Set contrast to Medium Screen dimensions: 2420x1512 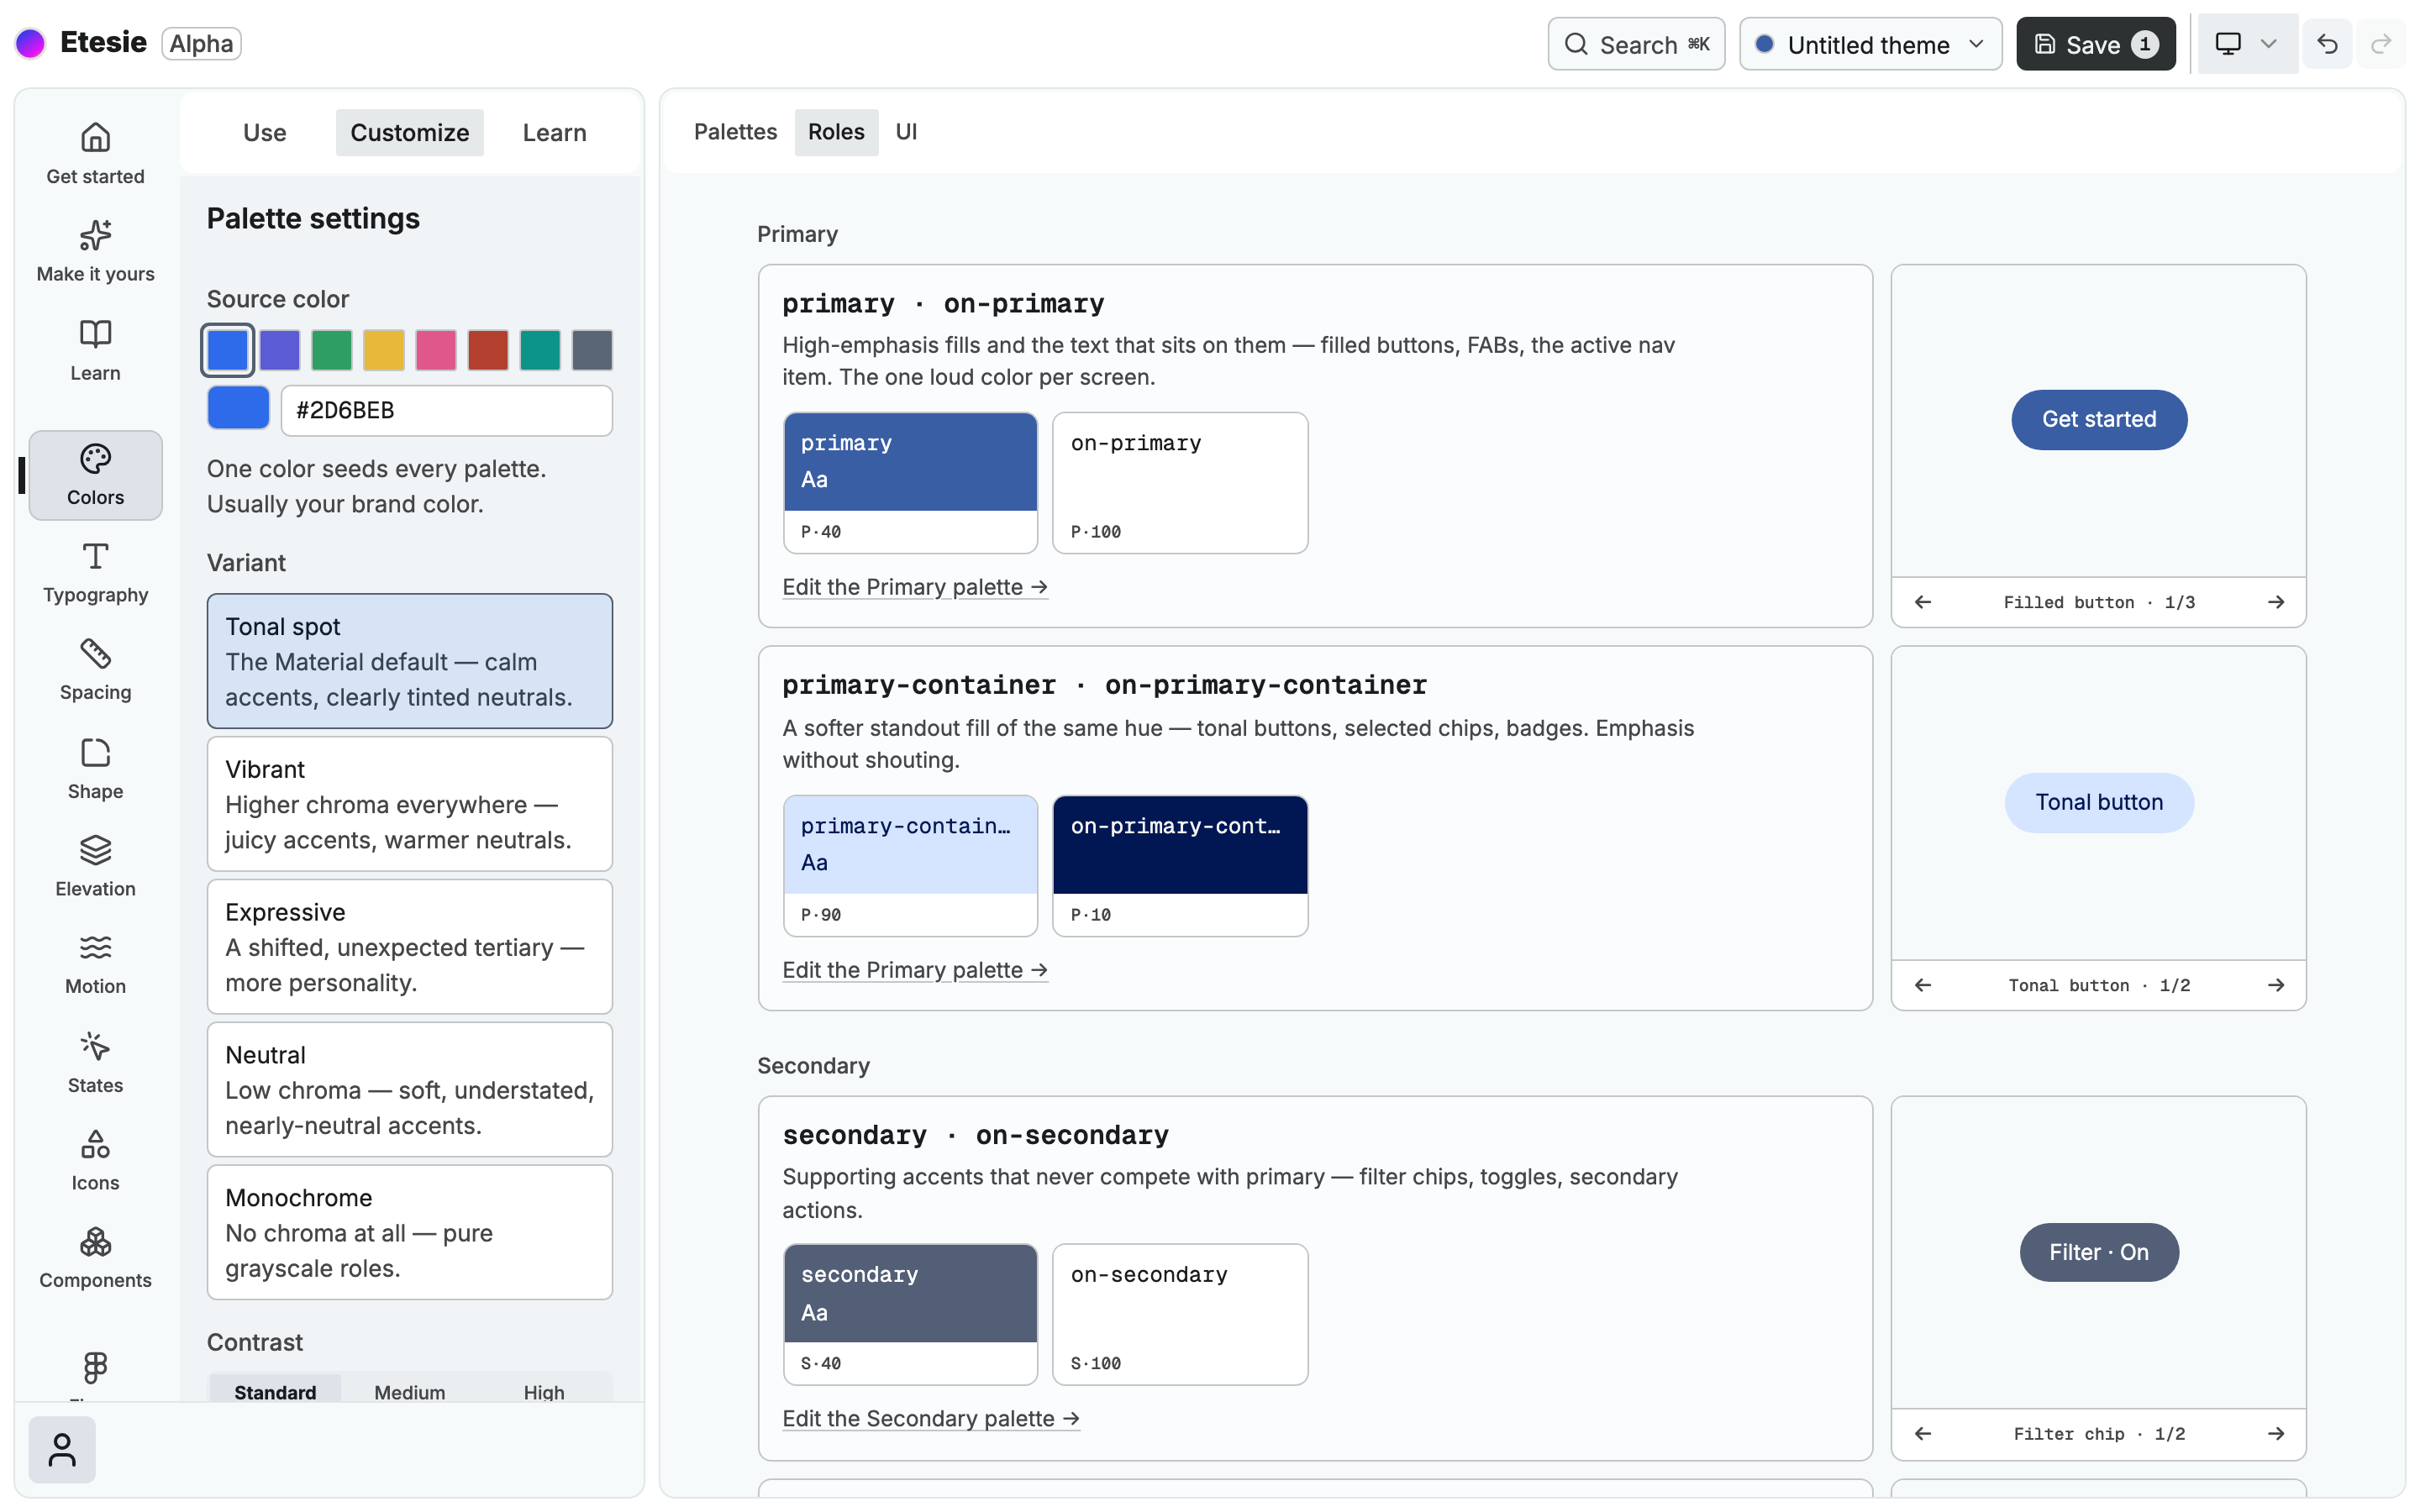click(x=410, y=1391)
